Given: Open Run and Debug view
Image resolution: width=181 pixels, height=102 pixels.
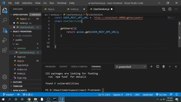Looking at the screenshot, I should 5,40.
